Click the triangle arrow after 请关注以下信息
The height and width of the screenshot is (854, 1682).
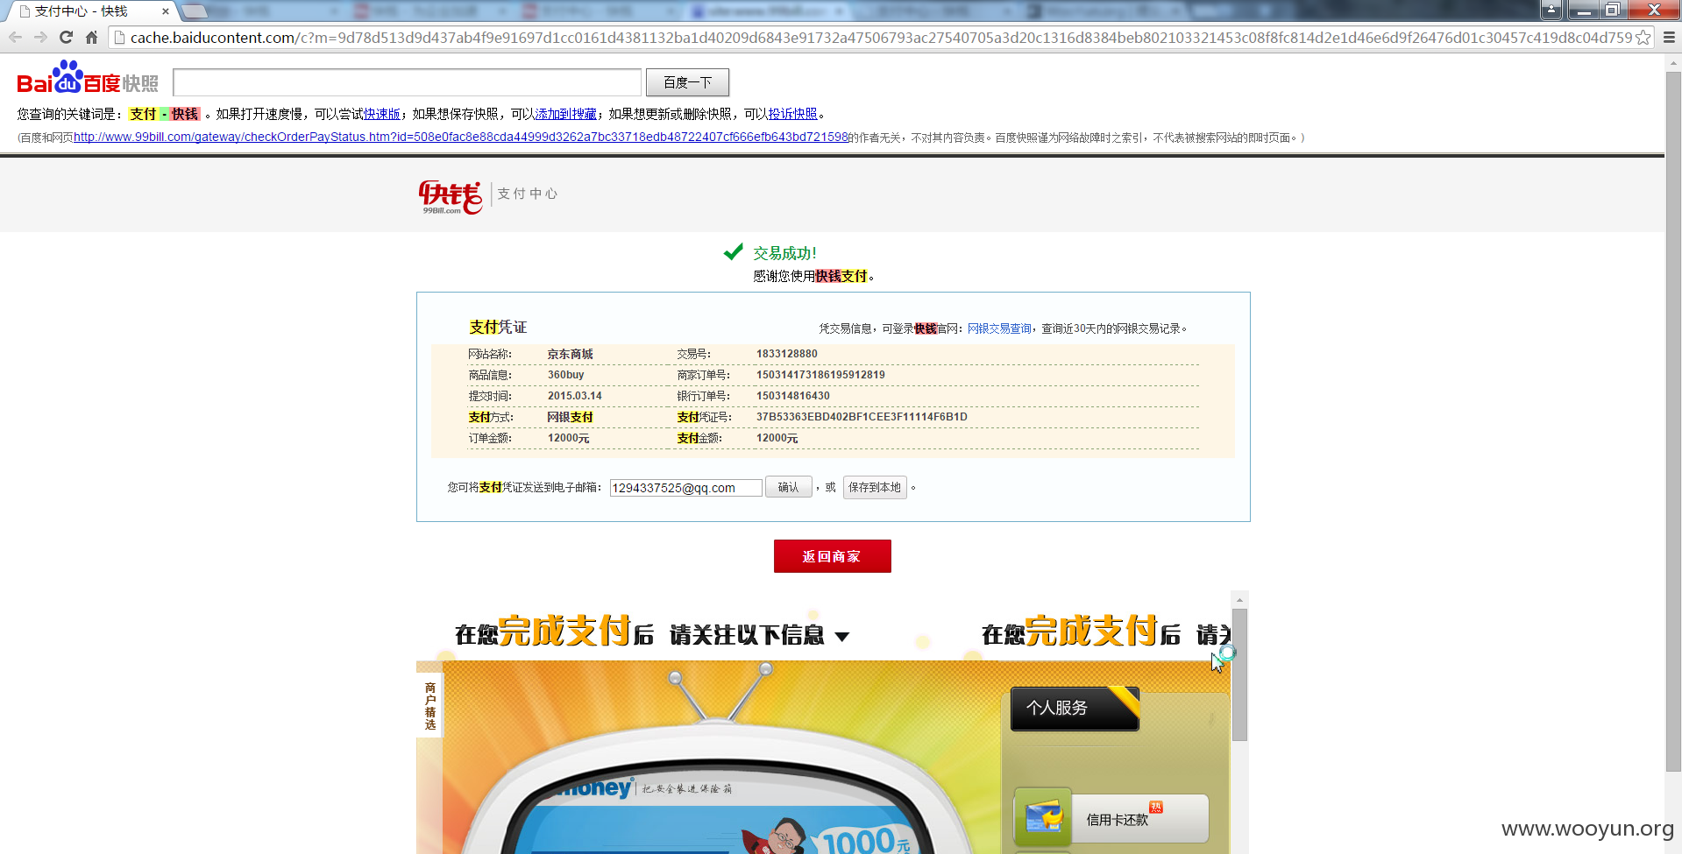coord(842,637)
